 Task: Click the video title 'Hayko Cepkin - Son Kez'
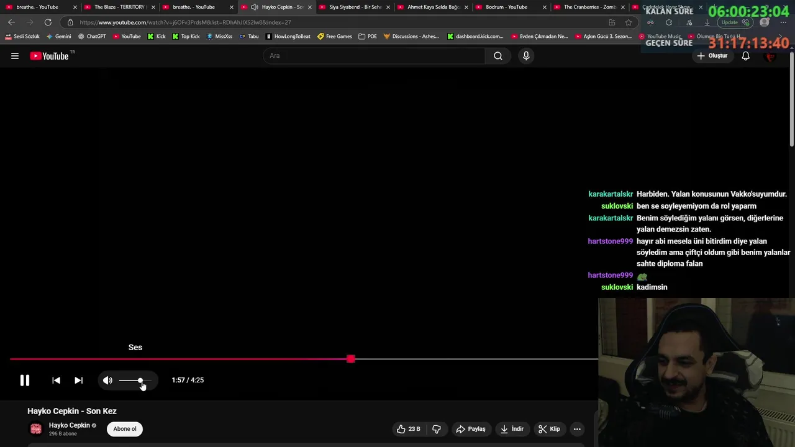[72, 411]
